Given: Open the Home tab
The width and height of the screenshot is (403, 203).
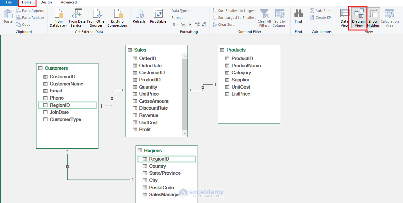Looking at the screenshot, I should (27, 2).
